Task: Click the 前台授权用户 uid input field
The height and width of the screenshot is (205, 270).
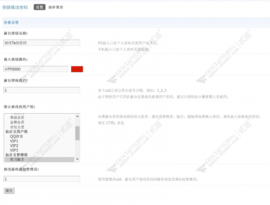Action: [42, 90]
